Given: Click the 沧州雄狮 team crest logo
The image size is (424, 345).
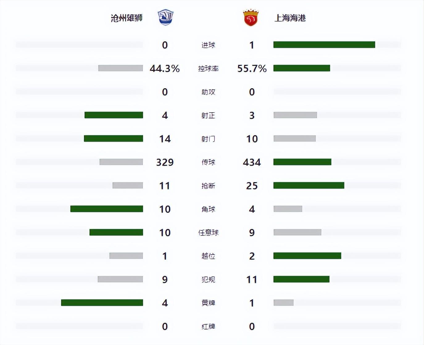Looking at the screenshot, I should [x=165, y=18].
